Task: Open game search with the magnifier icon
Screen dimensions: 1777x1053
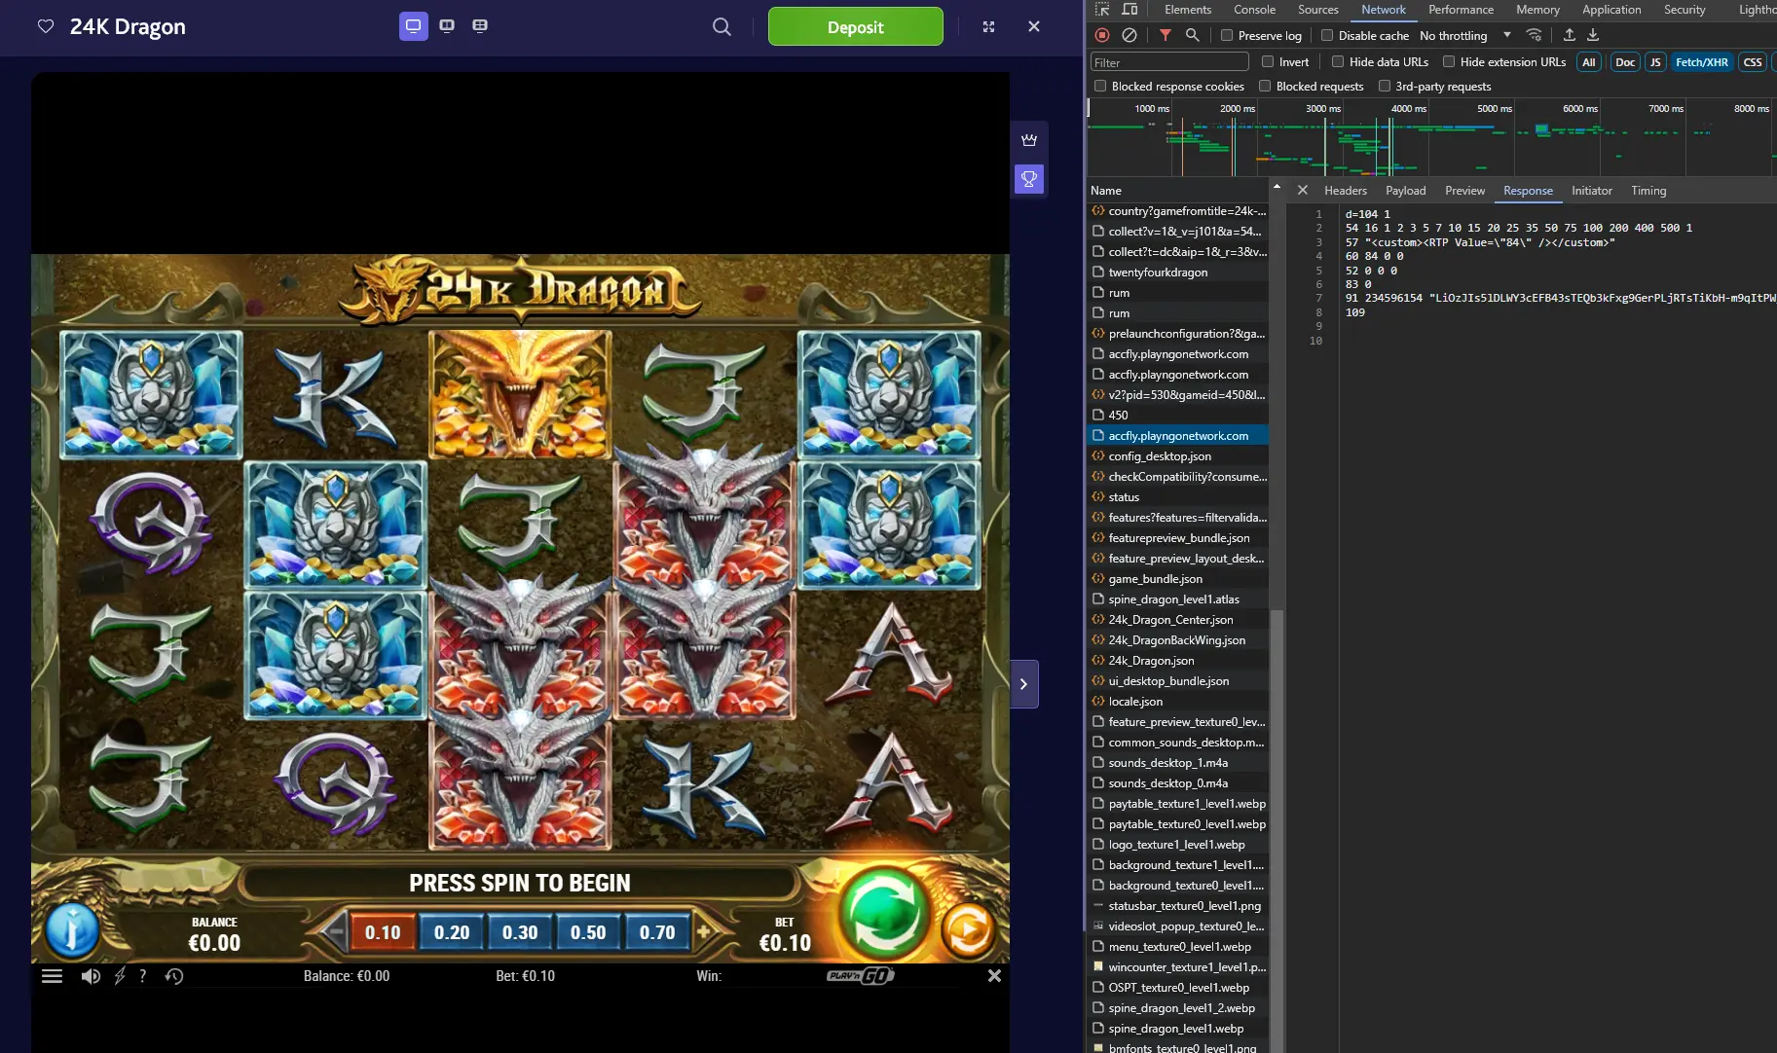Action: (x=722, y=26)
